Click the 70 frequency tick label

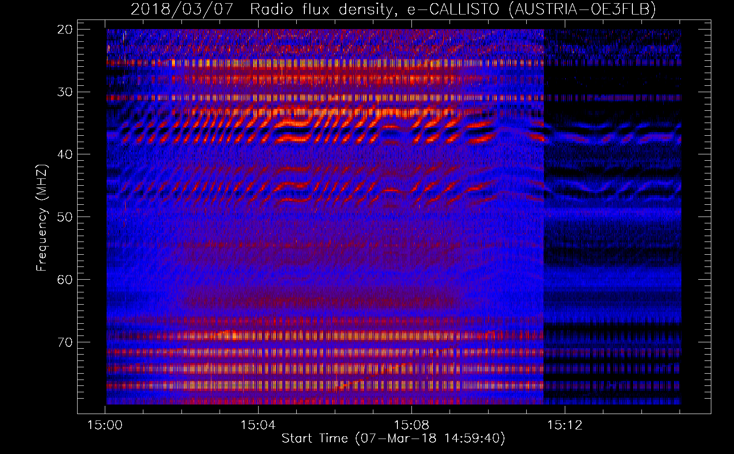65,342
